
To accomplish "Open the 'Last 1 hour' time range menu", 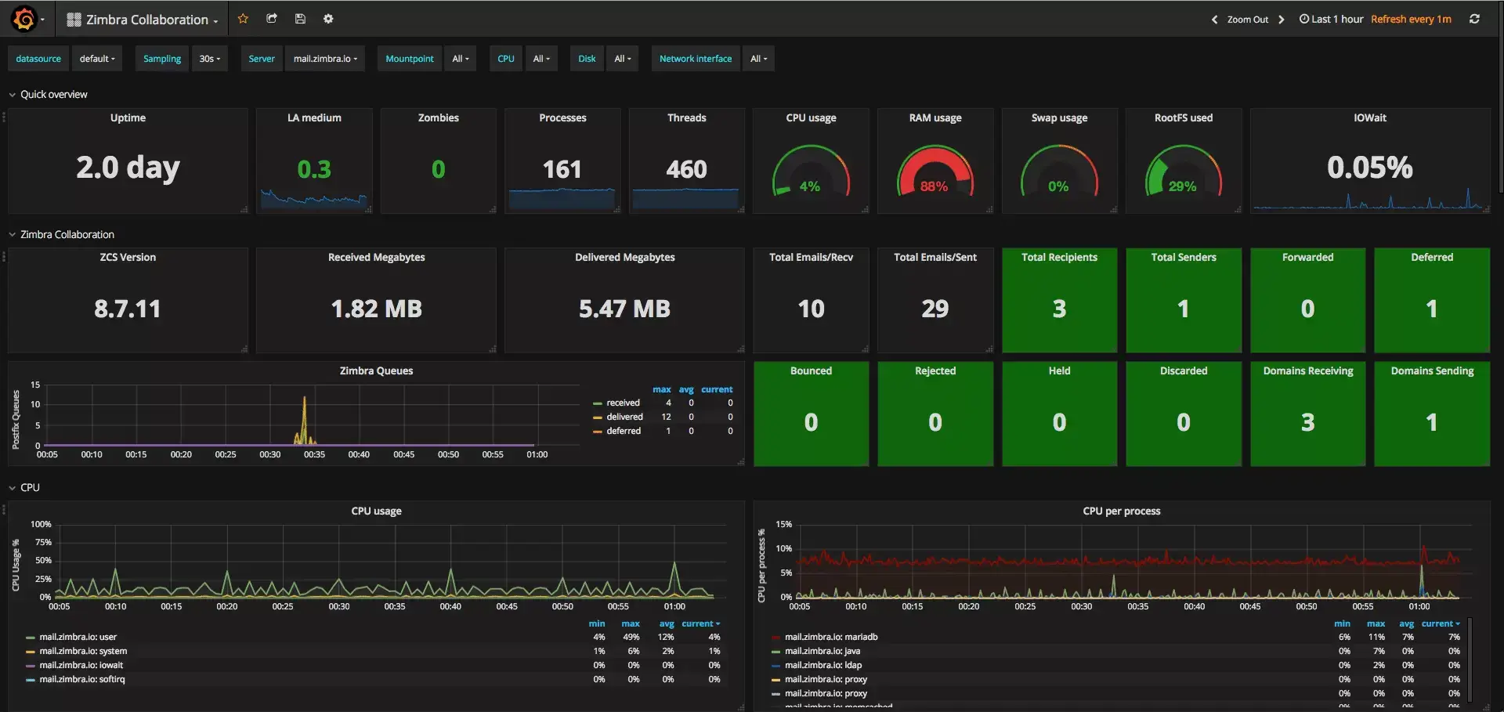I will pyautogui.click(x=1336, y=18).
